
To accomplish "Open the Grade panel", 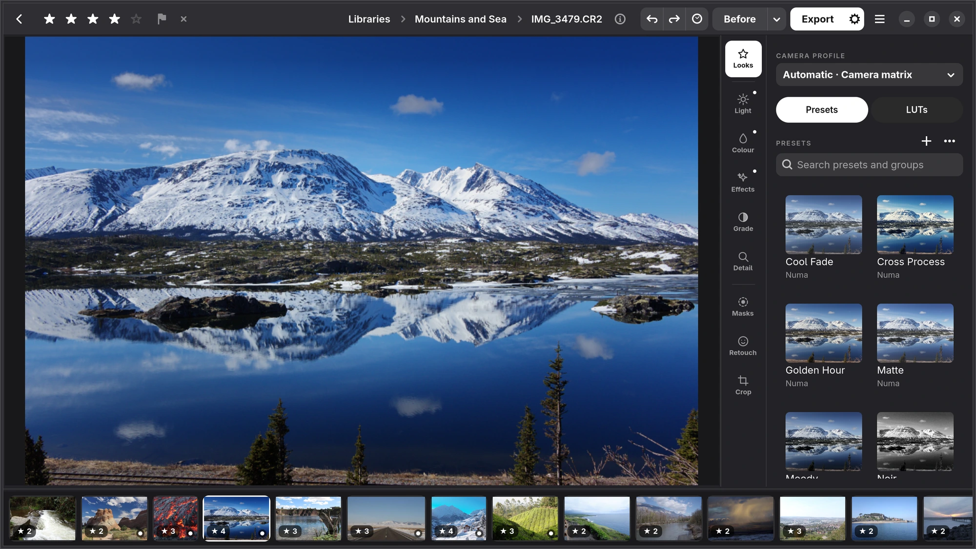I will point(743,222).
